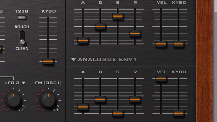Click Analogue Env 1 Release slider handle
This screenshot has height=122, width=217.
[x=135, y=99]
